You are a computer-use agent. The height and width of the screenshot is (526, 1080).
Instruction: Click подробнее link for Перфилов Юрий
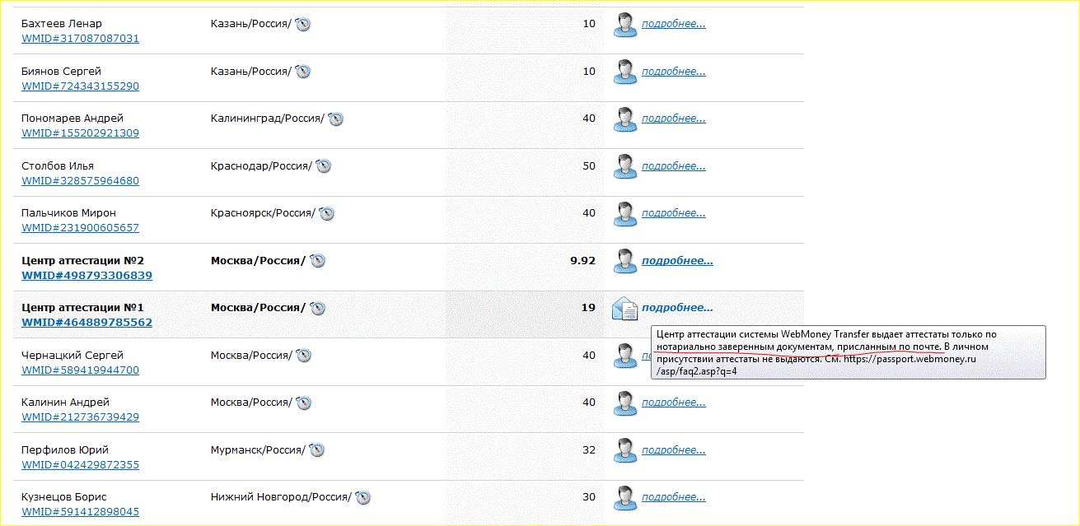coord(674,449)
